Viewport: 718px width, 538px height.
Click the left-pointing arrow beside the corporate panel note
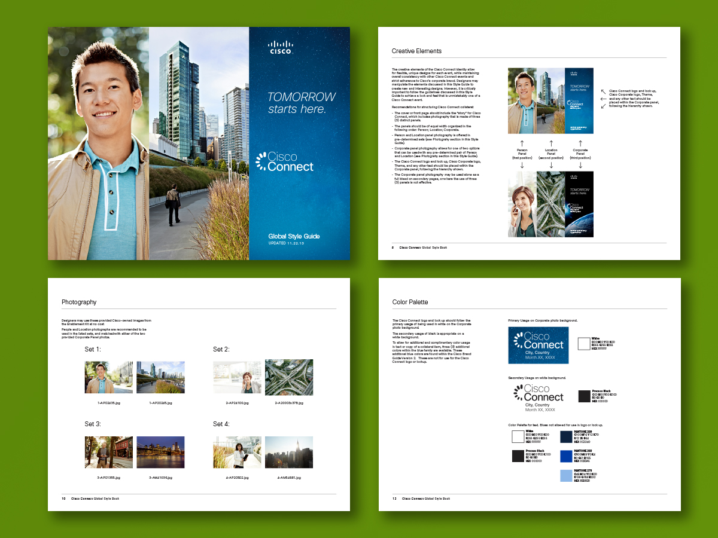(603, 99)
